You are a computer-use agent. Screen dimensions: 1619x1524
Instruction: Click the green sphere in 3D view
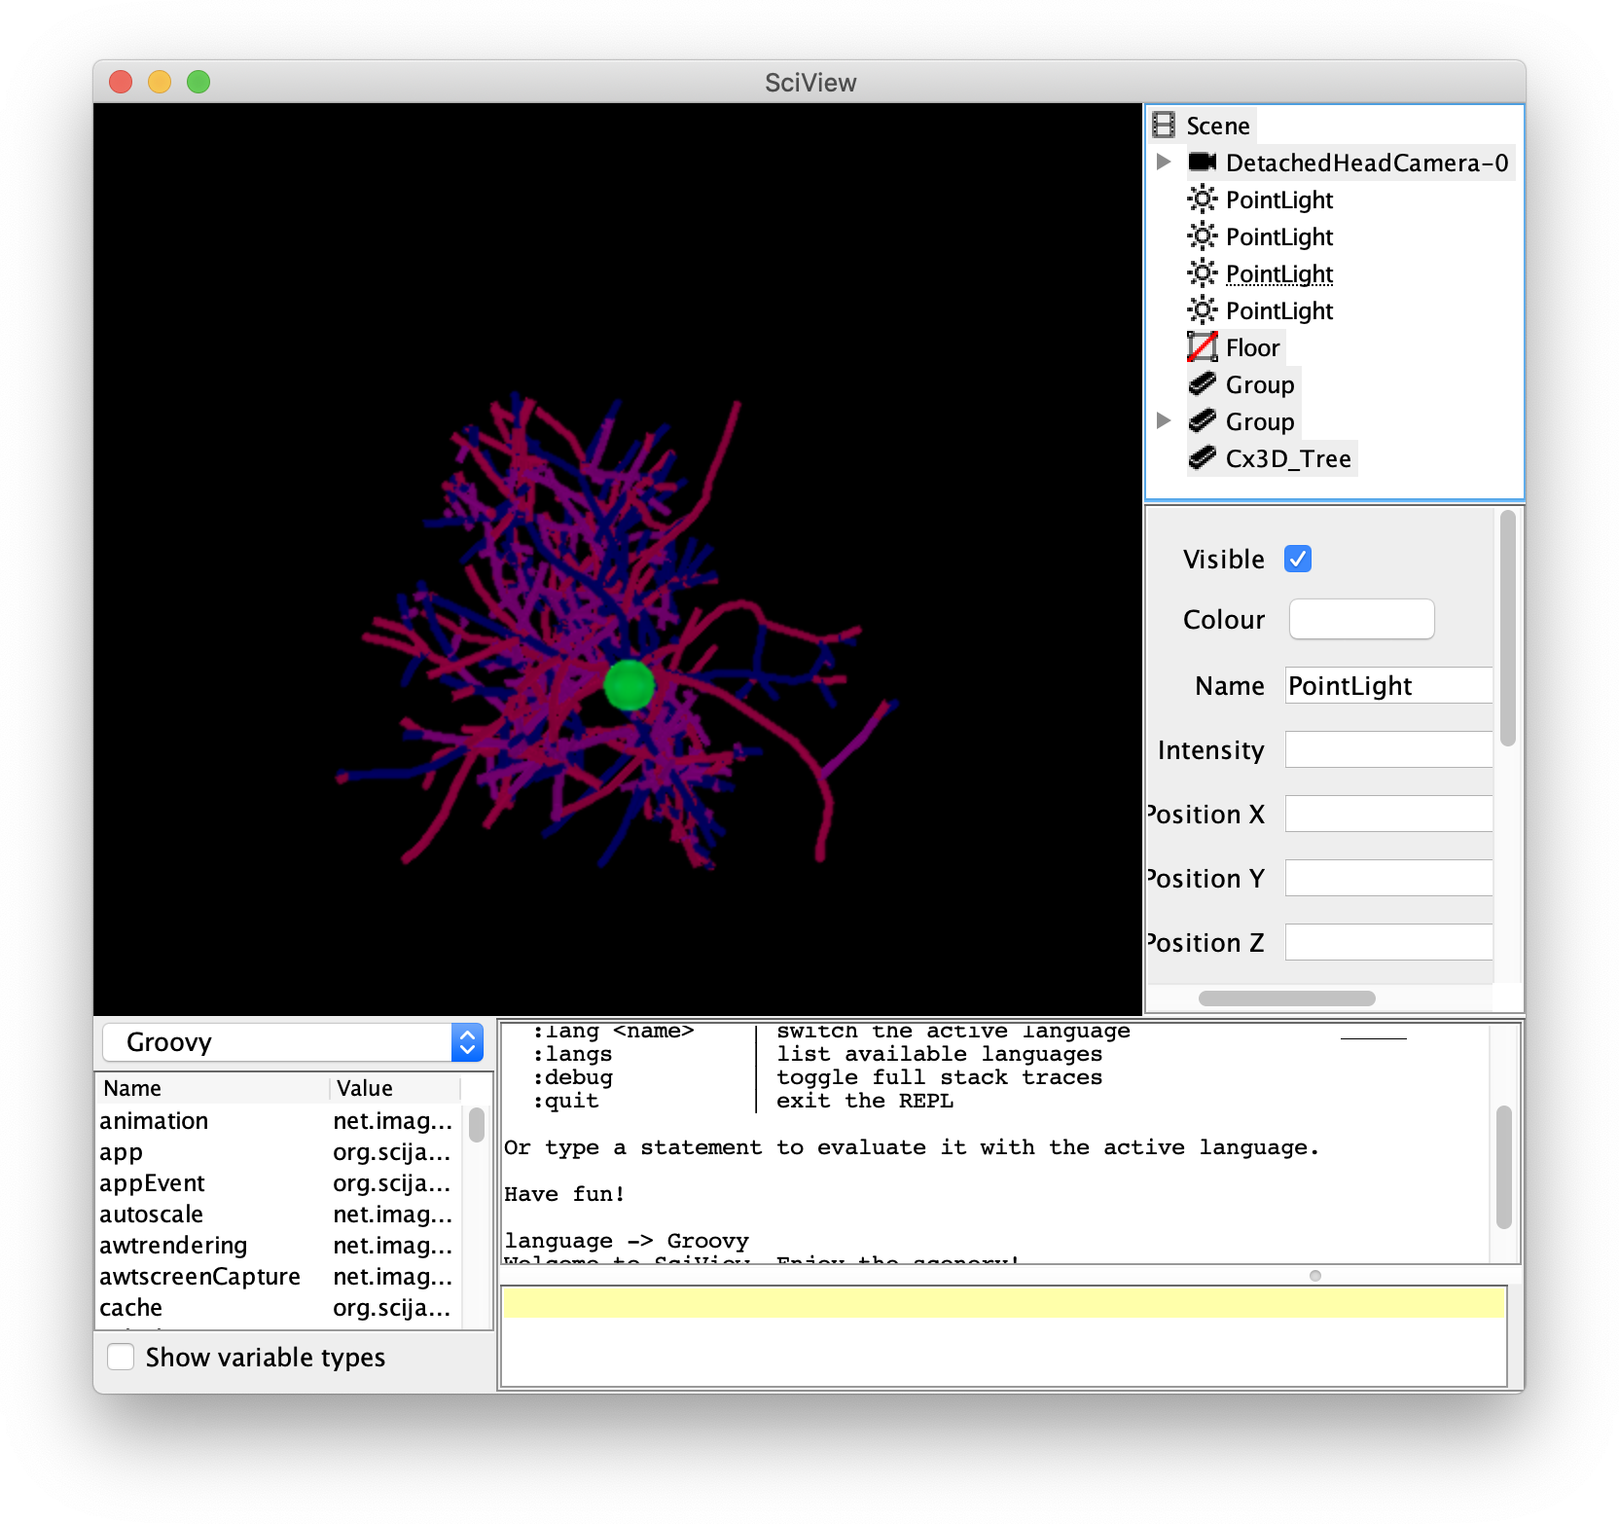630,685
